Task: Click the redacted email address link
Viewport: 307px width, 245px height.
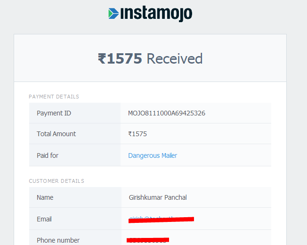Action: pyautogui.click(x=161, y=220)
